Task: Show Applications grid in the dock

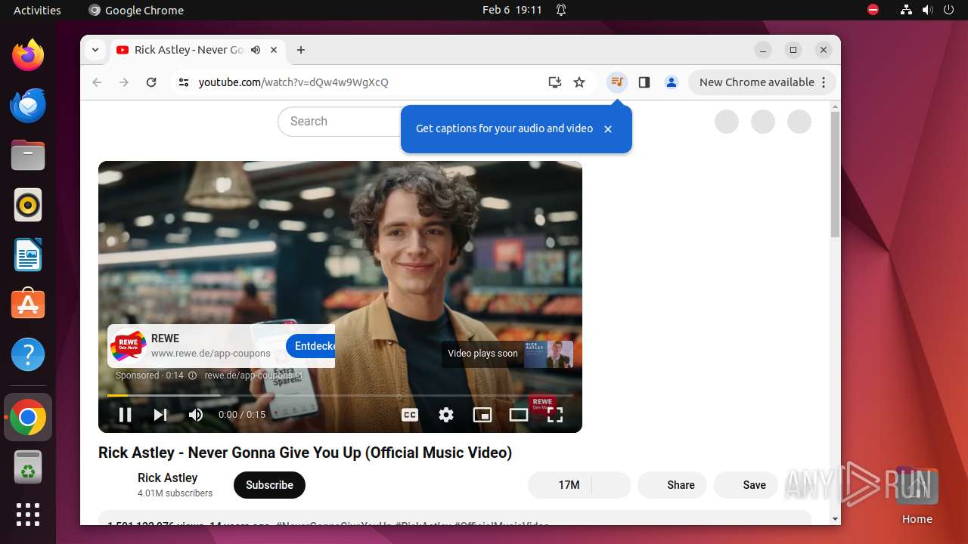Action: coord(28,515)
